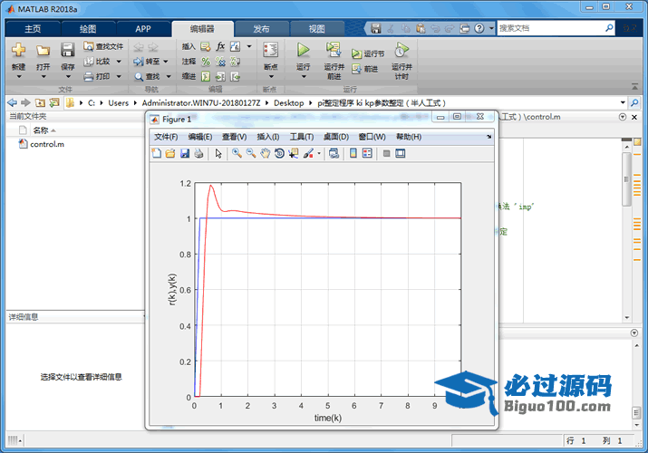The width and height of the screenshot is (648, 453).
Task: Expand the Run dropdown arrow below Run
Action: coord(304,77)
